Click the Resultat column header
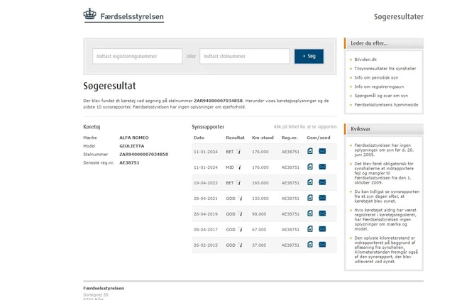 (235, 138)
